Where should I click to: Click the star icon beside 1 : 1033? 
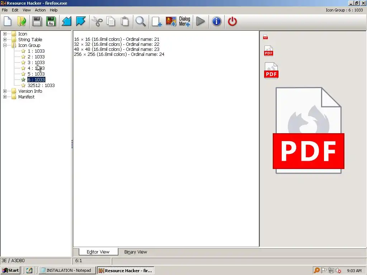23,51
